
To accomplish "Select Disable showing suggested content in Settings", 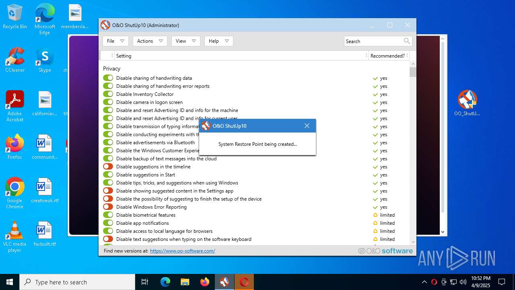I will (x=254, y=191).
